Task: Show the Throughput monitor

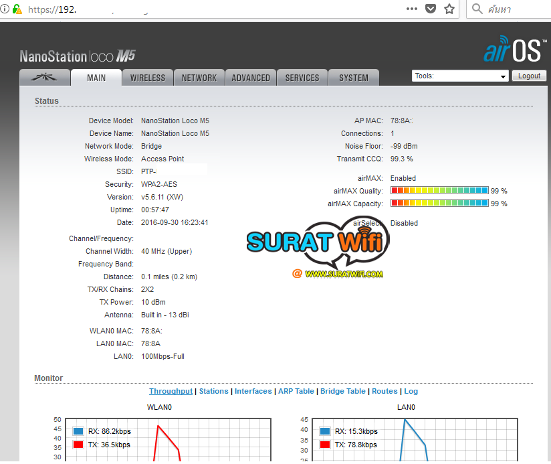Action: 171,391
